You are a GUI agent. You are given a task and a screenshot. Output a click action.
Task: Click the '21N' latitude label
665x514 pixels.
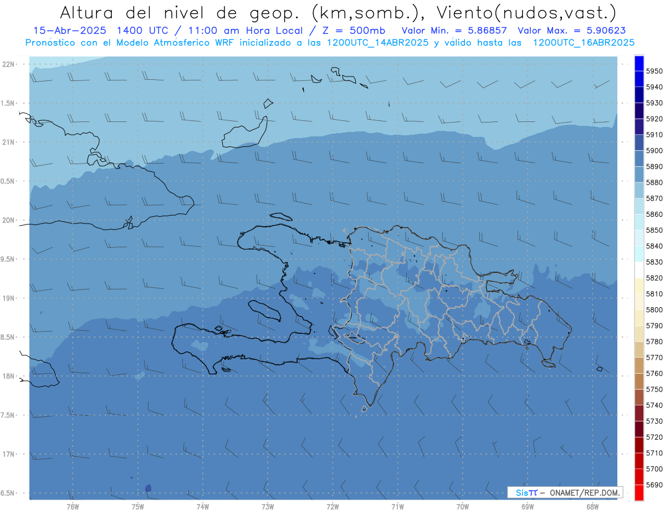(x=8, y=142)
